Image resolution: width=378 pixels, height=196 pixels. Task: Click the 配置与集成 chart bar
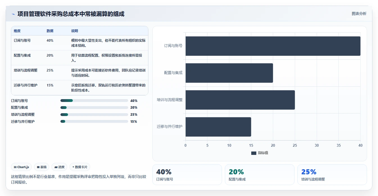(229, 73)
